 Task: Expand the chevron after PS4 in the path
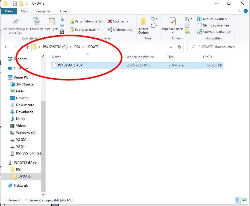coord(83,47)
